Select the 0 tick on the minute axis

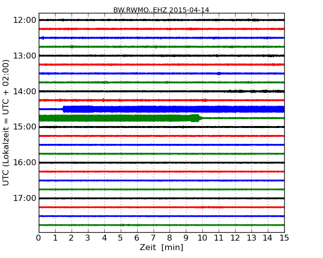click(x=39, y=238)
